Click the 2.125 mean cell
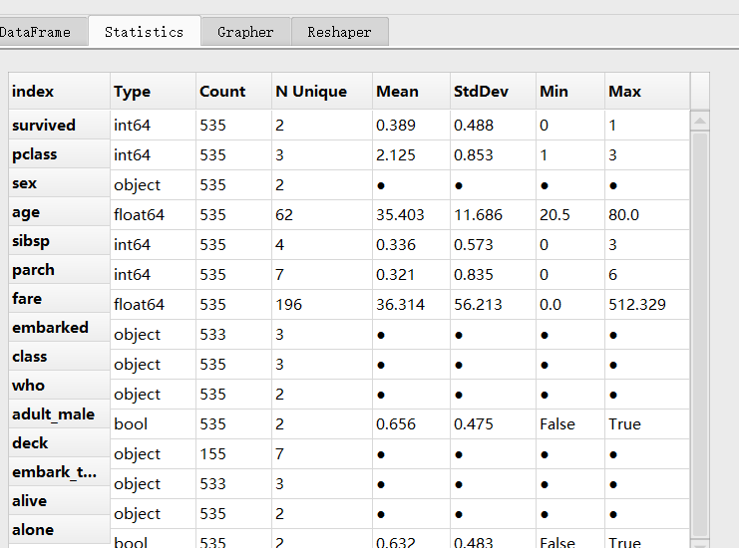739x548 pixels. (412, 154)
